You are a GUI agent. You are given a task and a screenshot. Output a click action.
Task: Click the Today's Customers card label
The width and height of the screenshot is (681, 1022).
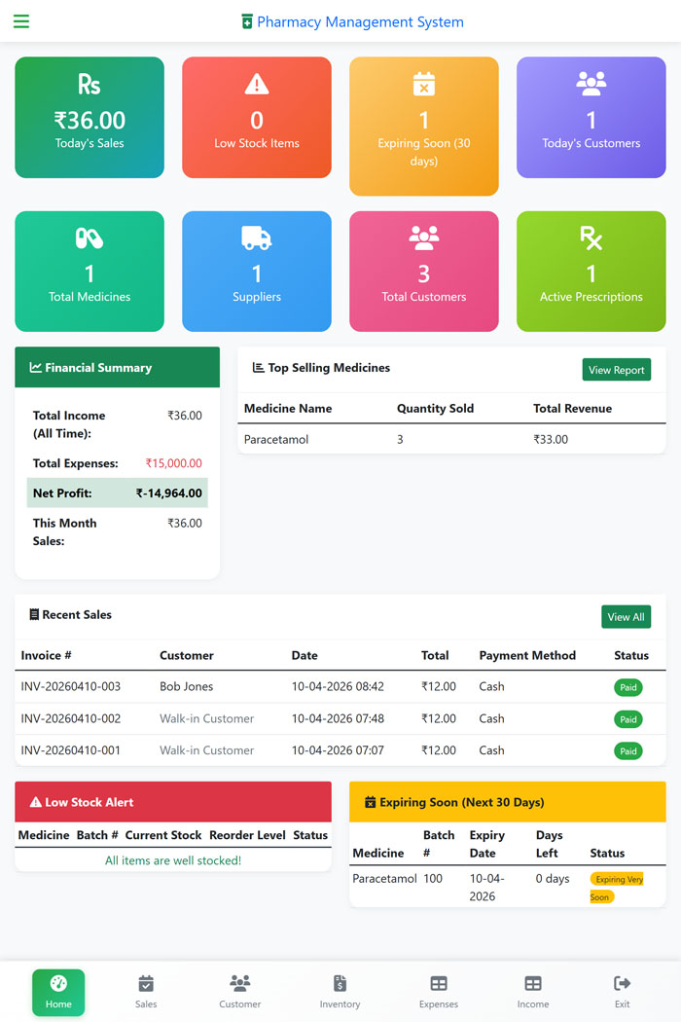[591, 143]
